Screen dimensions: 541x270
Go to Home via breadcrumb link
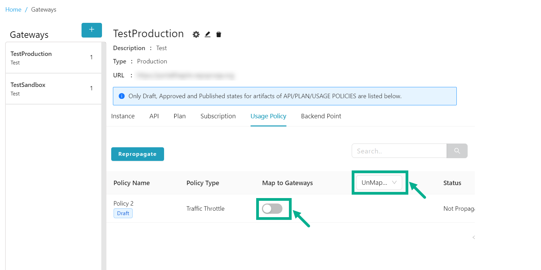pos(13,10)
